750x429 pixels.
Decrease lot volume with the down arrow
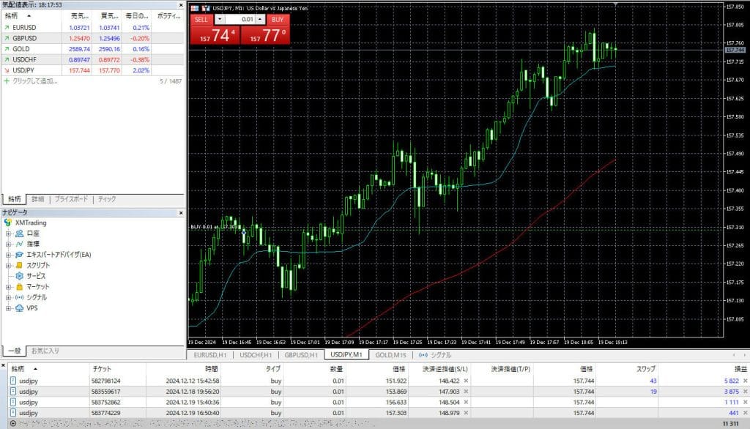click(220, 19)
